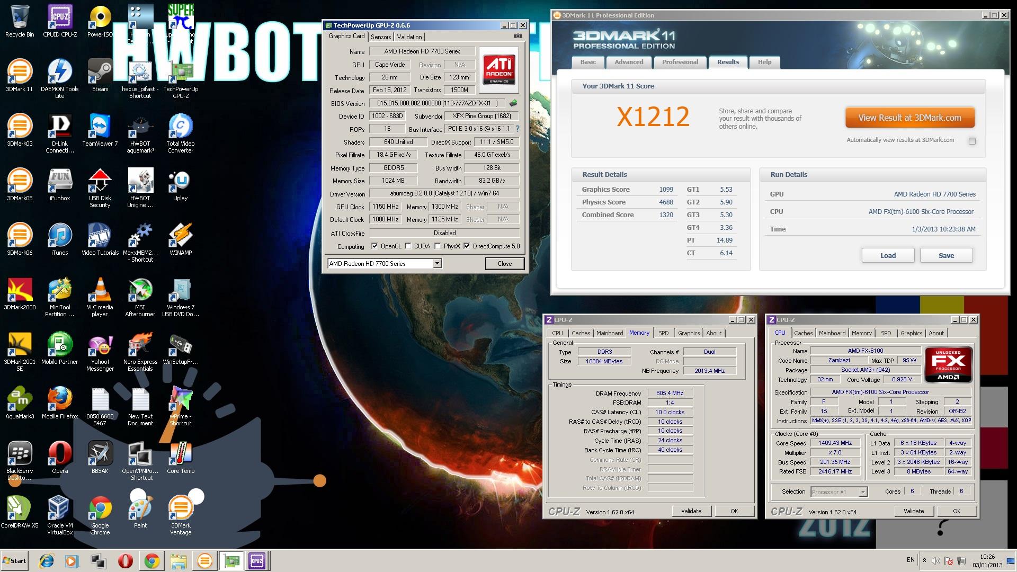Viewport: 1017px width, 572px height.
Task: Open MSI Afterburner desktop shortcut
Action: pyautogui.click(x=140, y=297)
